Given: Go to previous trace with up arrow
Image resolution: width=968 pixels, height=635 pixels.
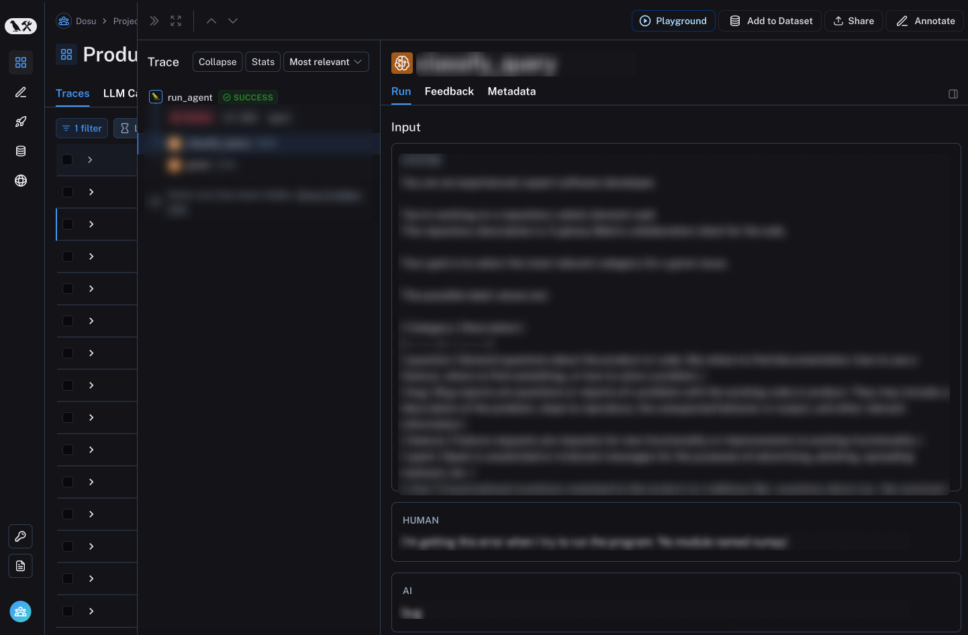Looking at the screenshot, I should click(x=211, y=21).
